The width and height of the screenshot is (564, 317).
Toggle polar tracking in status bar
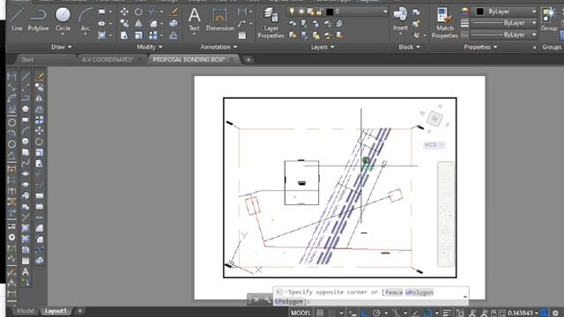pyautogui.click(x=376, y=313)
